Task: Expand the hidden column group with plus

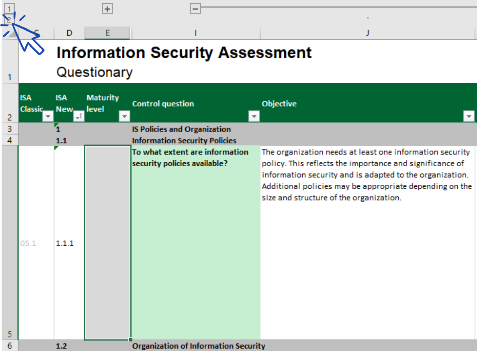Action: 107,9
